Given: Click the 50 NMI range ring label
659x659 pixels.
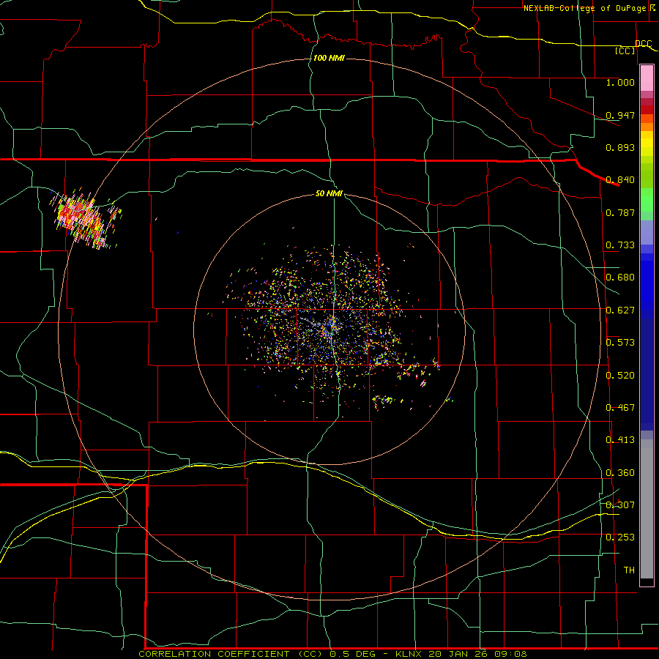Looking at the screenshot, I should click(x=329, y=194).
